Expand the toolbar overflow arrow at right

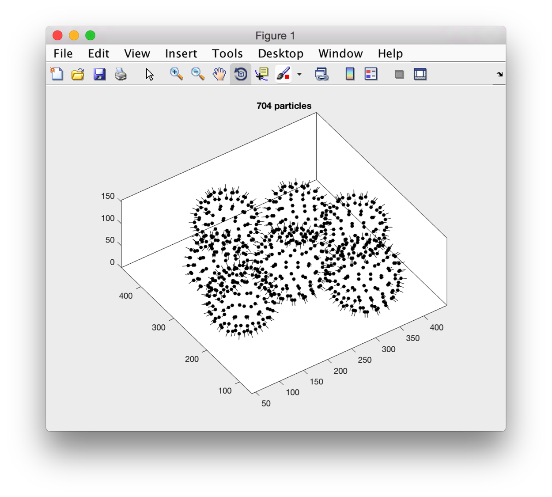click(x=499, y=74)
